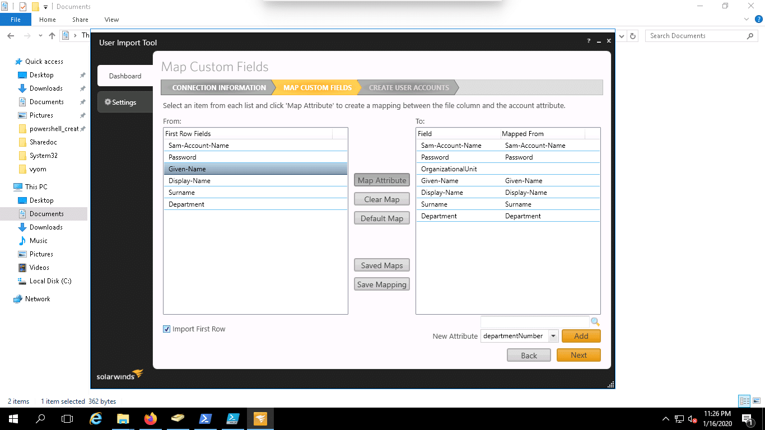This screenshot has height=430, width=765.
Task: Click the help question mark icon
Action: [x=589, y=41]
